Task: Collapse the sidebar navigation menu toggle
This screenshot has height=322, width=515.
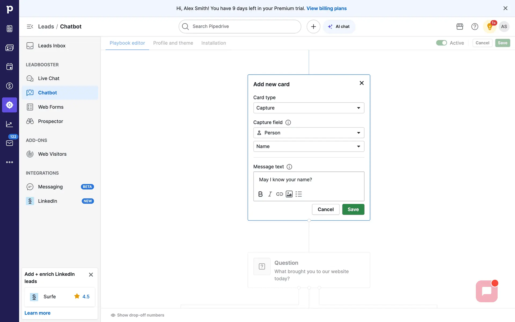Action: pyautogui.click(x=30, y=27)
